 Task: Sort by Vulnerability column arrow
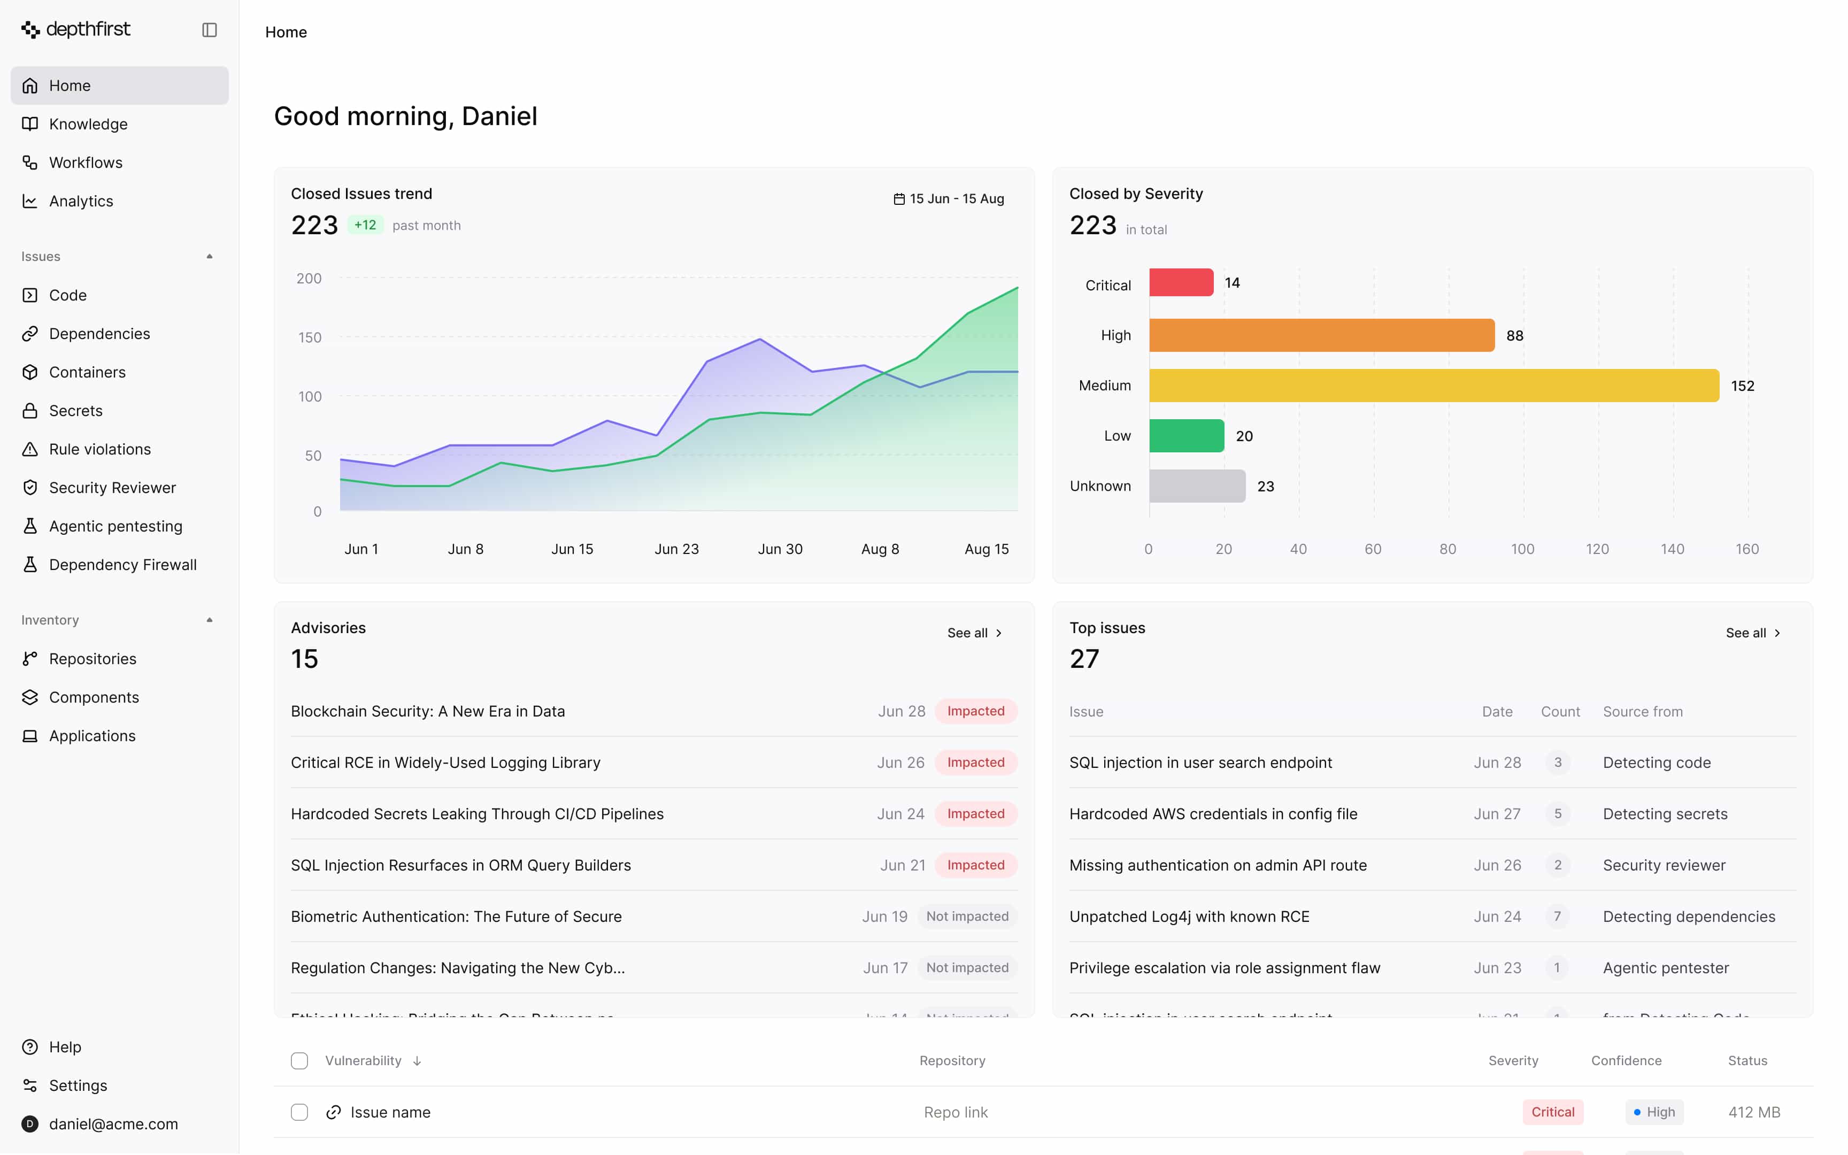coord(417,1061)
